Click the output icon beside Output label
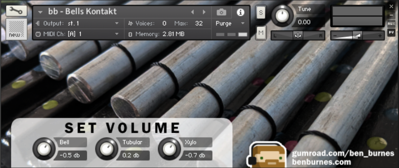399x168 pixels. point(38,23)
